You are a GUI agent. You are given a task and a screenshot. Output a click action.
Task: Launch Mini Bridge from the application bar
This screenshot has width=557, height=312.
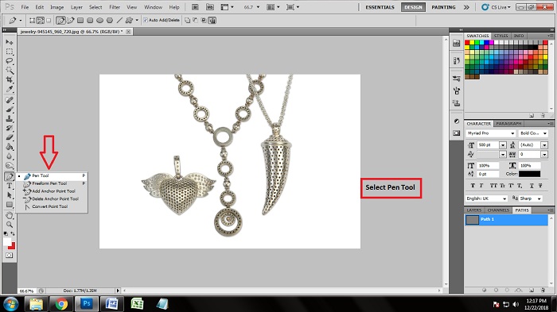(x=210, y=7)
